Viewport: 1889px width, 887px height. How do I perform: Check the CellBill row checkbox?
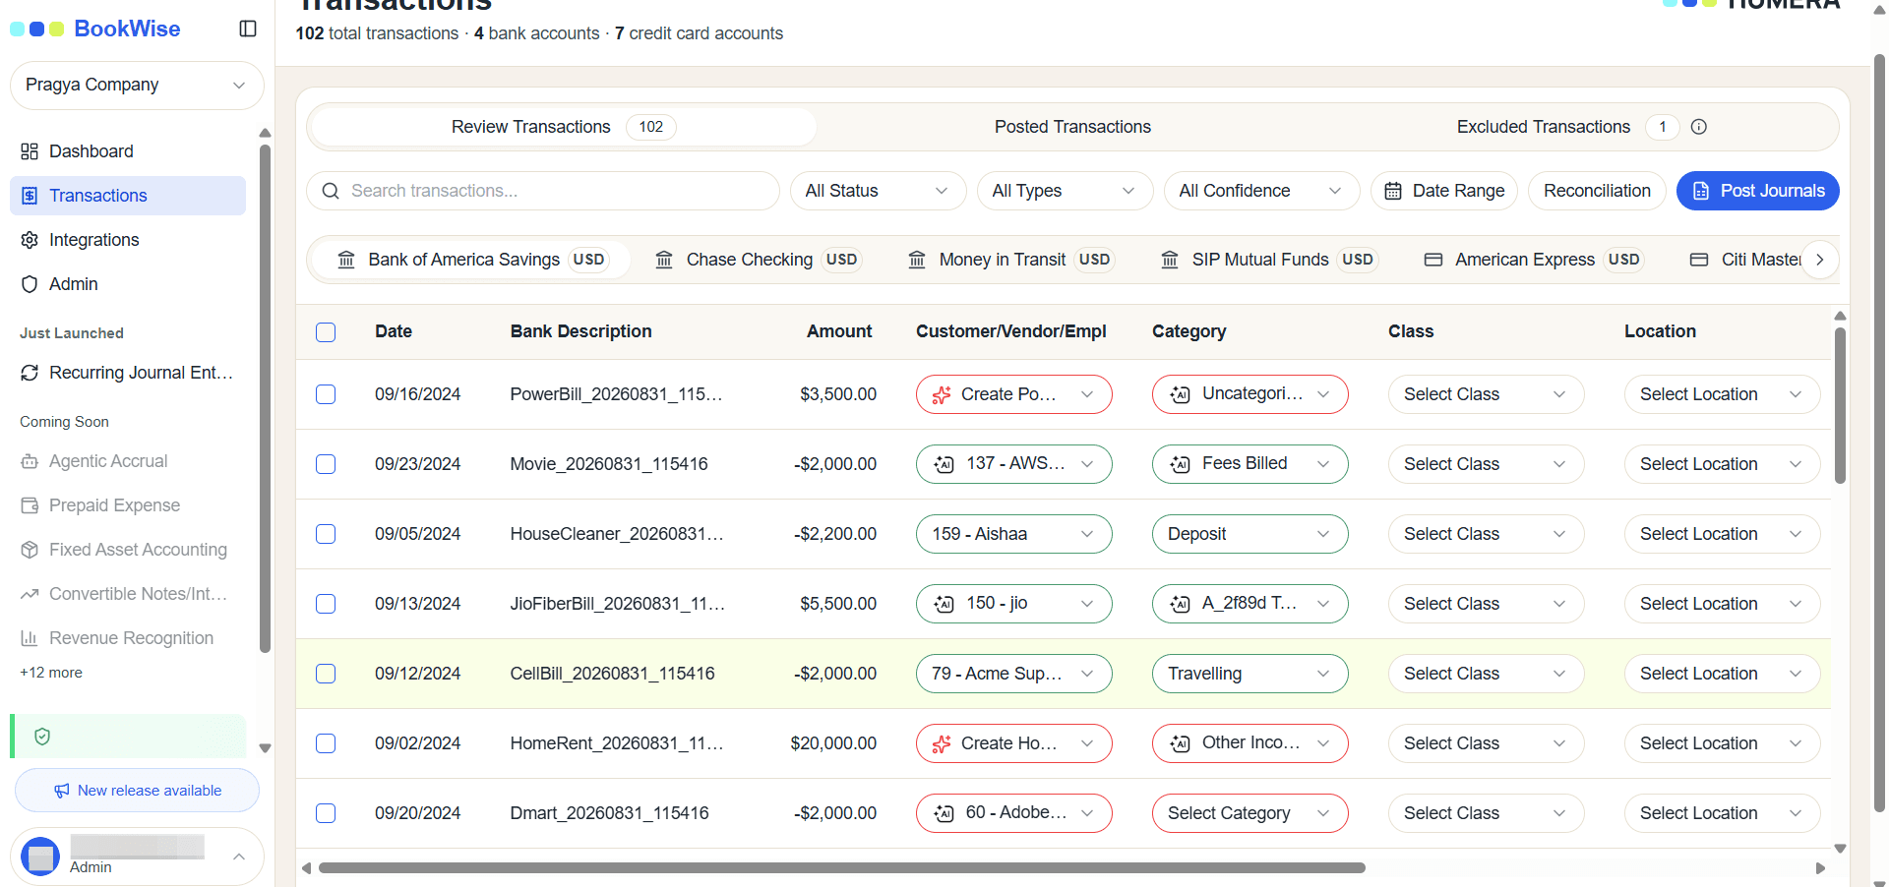pyautogui.click(x=326, y=674)
